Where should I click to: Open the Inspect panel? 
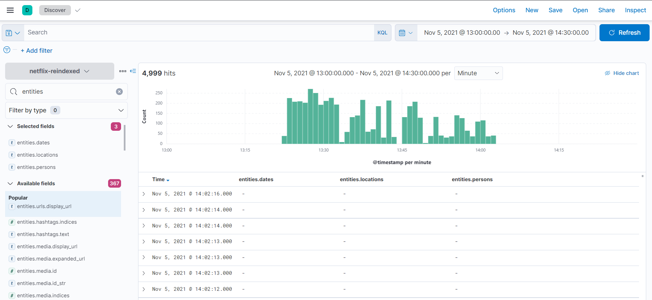pyautogui.click(x=635, y=10)
